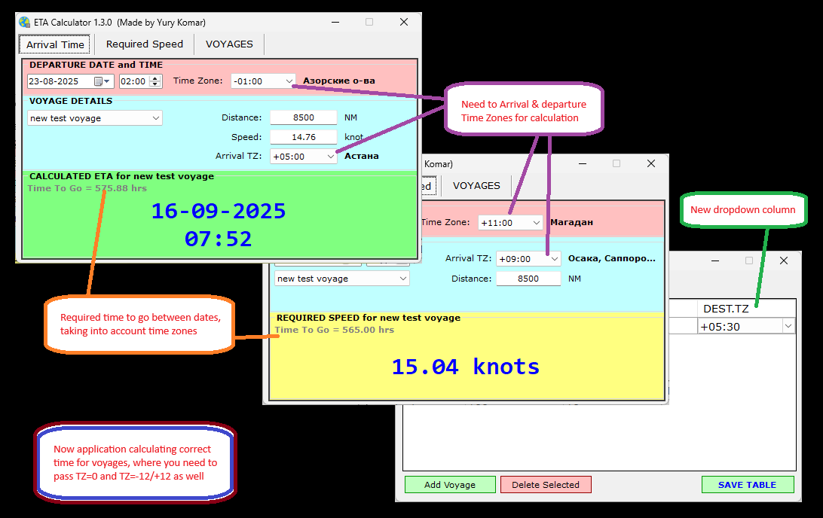Open the Arrival TZ +09:00 dropdown

pos(555,259)
